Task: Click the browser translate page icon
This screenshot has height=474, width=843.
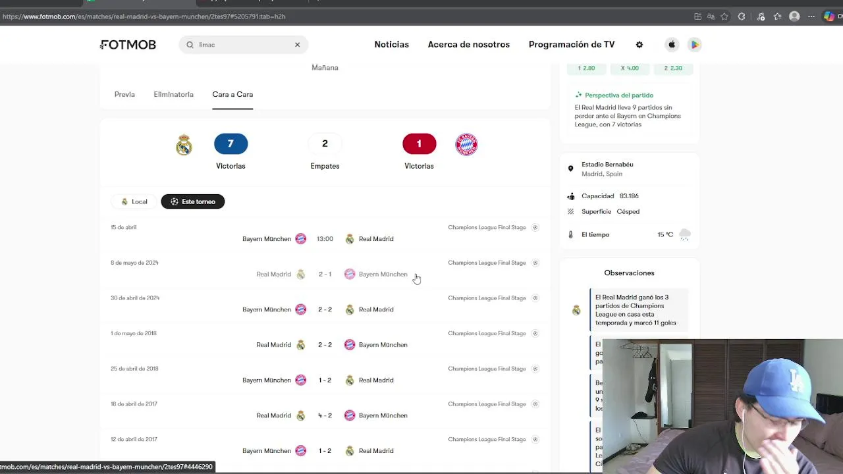Action: click(x=711, y=16)
